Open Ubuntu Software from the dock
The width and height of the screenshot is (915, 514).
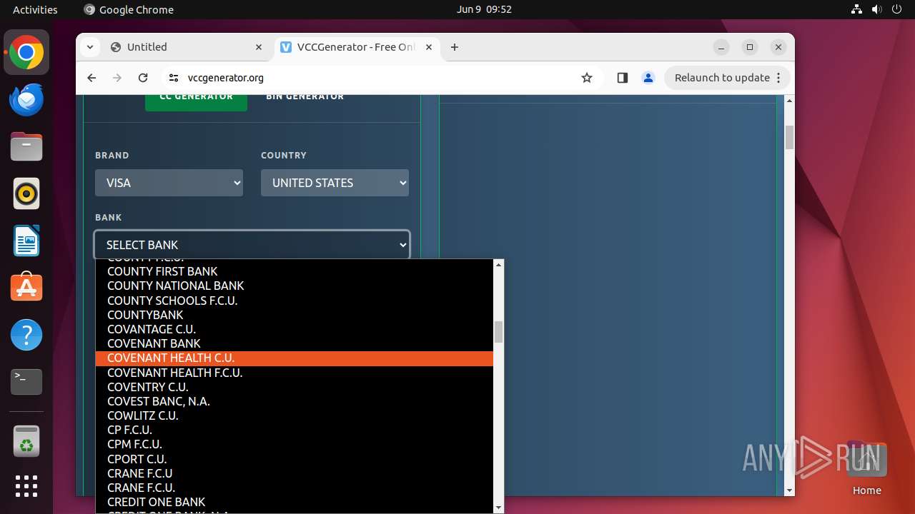pos(26,288)
